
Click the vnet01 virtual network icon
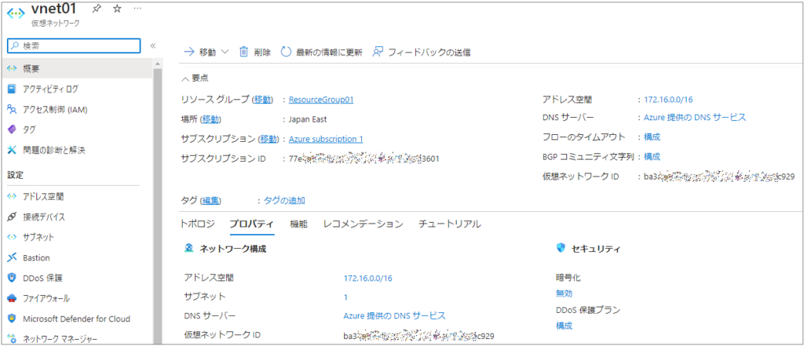pyautogui.click(x=16, y=13)
